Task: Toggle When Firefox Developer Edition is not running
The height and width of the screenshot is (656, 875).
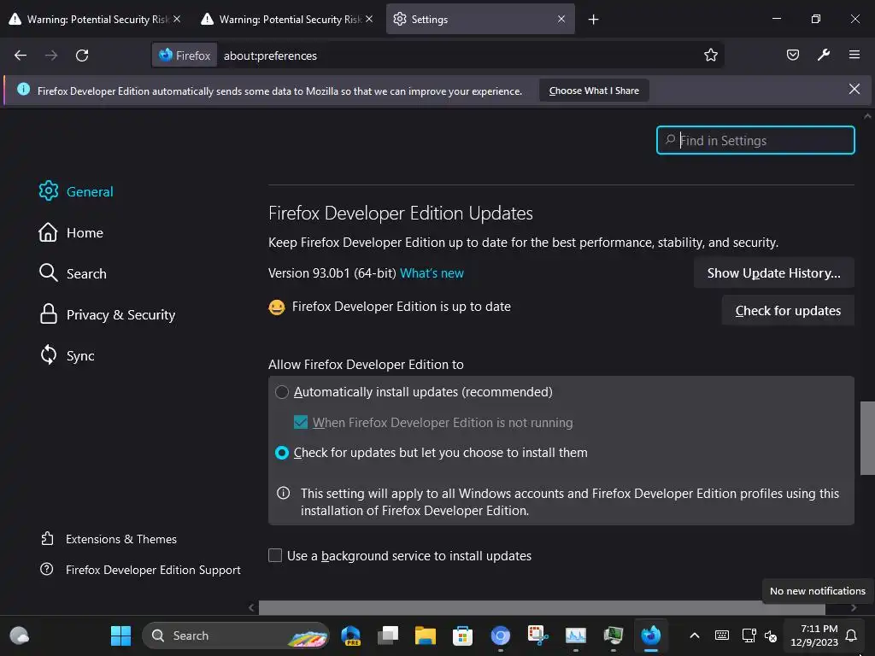Action: click(300, 422)
